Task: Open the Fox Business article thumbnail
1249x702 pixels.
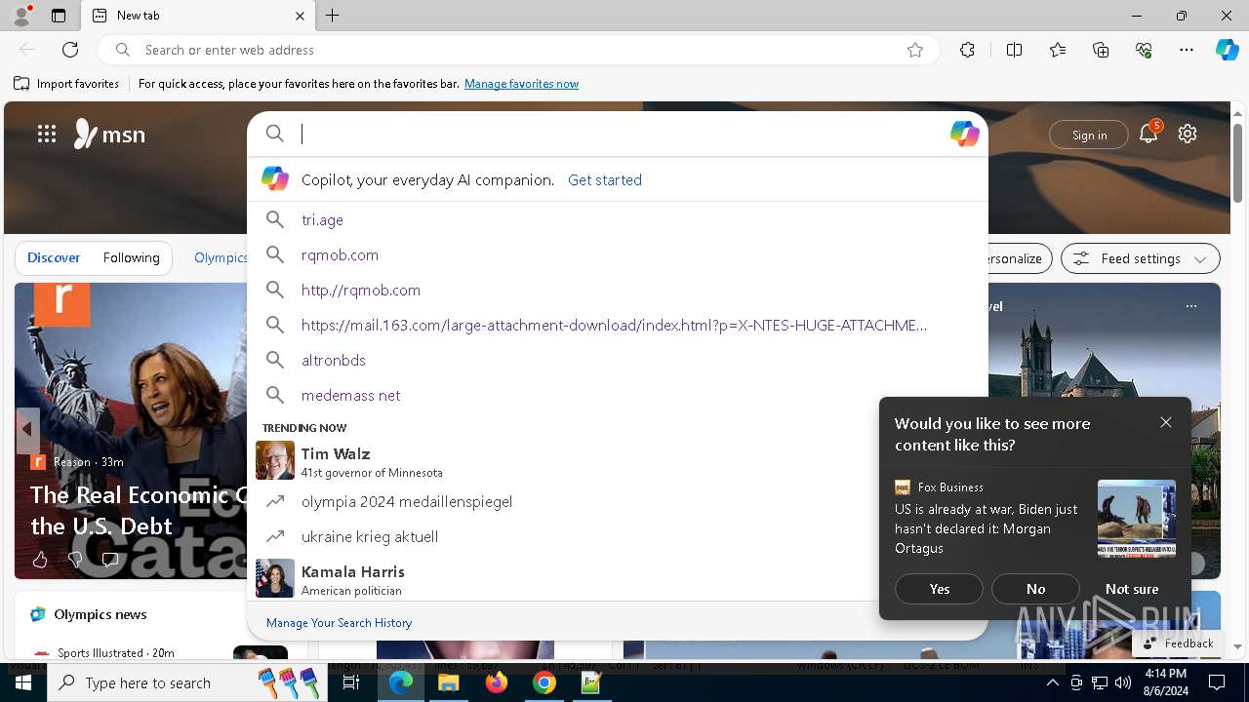Action: [1137, 518]
